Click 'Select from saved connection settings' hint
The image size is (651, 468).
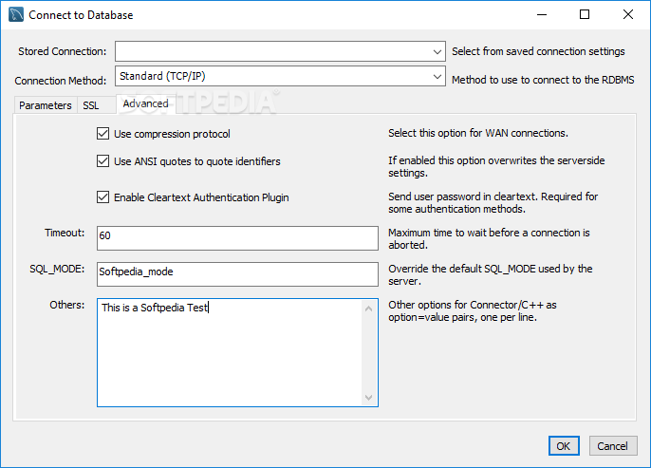coord(538,51)
